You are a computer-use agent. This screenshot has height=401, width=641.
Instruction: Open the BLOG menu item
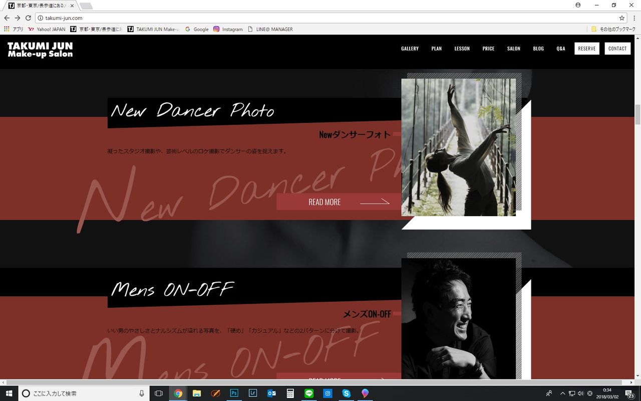(x=538, y=49)
